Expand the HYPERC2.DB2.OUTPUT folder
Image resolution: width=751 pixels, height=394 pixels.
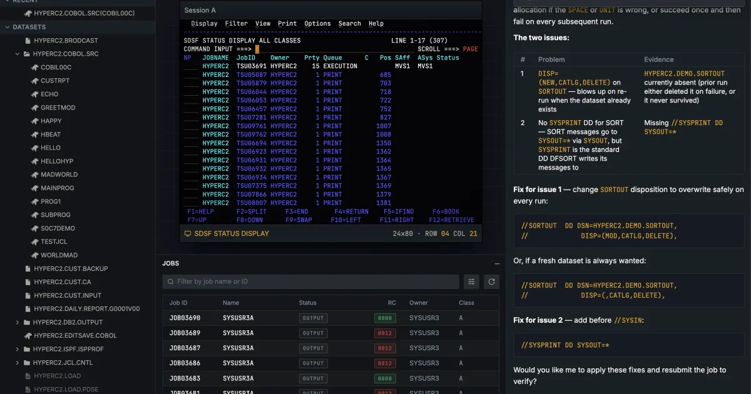(x=18, y=322)
